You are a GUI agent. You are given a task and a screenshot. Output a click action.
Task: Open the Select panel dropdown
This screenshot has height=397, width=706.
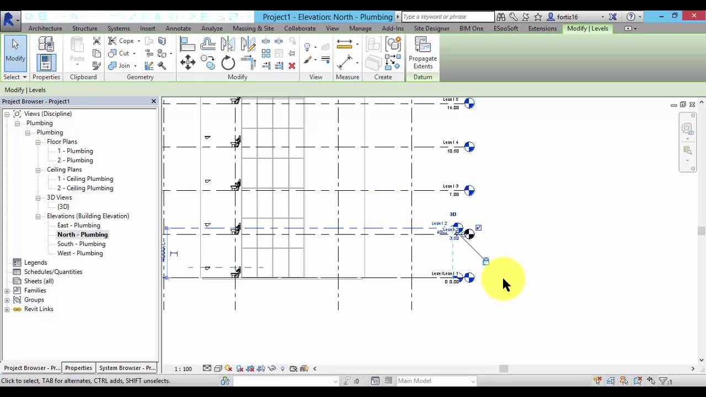coord(15,77)
